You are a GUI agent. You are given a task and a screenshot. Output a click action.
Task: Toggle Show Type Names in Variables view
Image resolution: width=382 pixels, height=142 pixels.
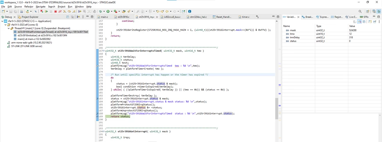click(354, 22)
